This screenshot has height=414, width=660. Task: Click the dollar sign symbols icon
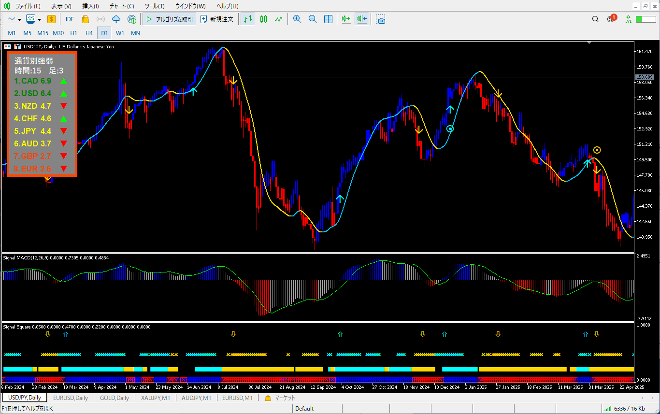coord(51,19)
